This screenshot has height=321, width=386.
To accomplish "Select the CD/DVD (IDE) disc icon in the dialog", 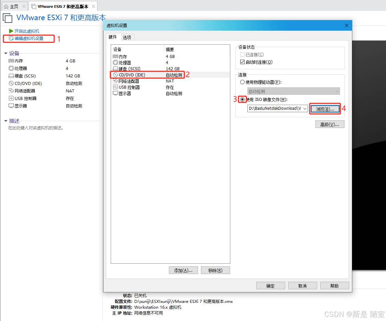I will 115,75.
